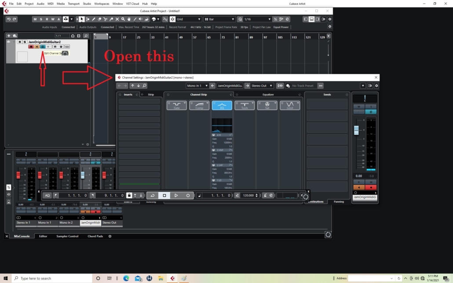453x283 pixels.
Task: Toggle Mute (M) in the project toolbar
Action: click(x=35, y=19)
